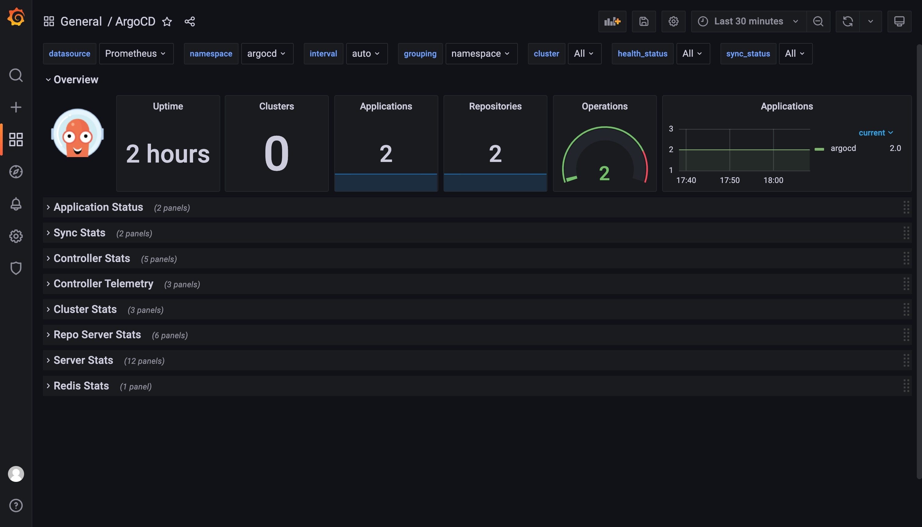The width and height of the screenshot is (922, 527).
Task: Open the argocd namespace dropdown
Action: pyautogui.click(x=267, y=54)
